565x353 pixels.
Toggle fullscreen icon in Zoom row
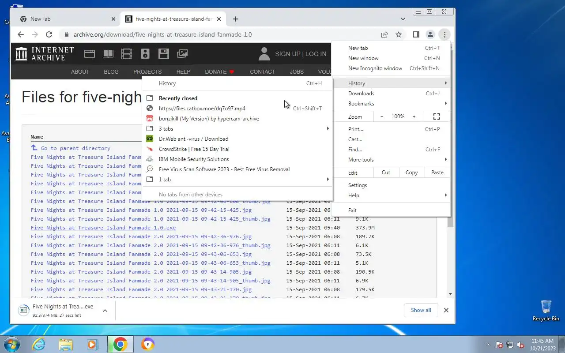click(437, 116)
